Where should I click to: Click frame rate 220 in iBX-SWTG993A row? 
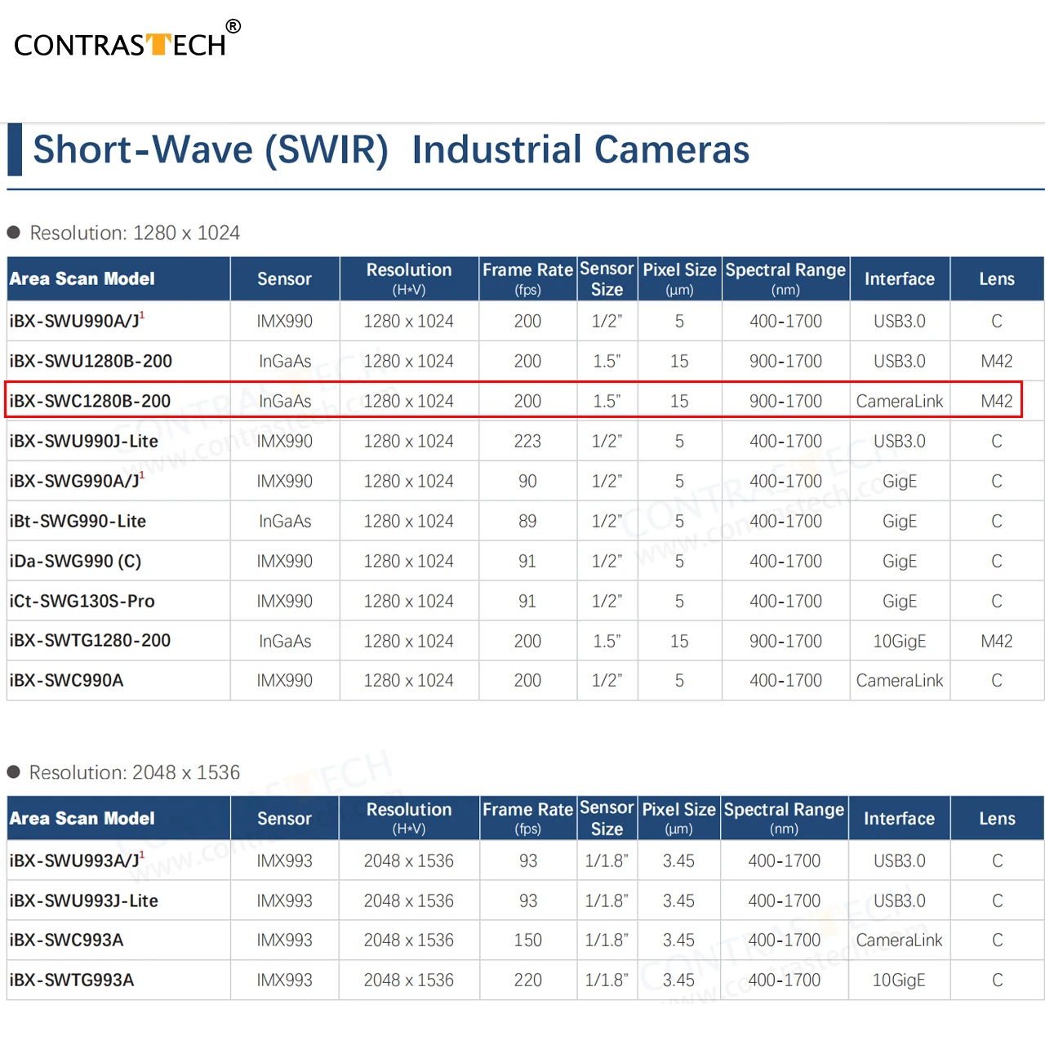[528, 980]
